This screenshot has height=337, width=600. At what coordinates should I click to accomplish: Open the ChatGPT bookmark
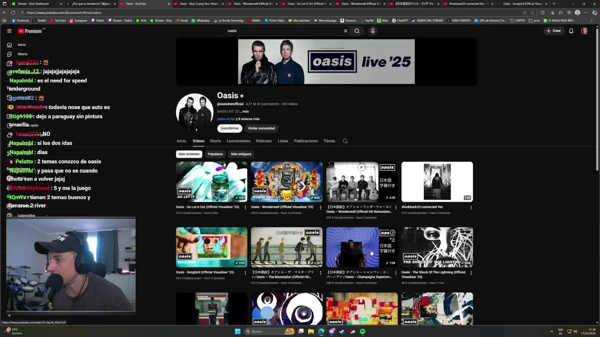[400, 21]
